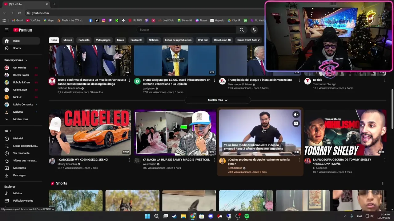Click the YouTube Premium logo

click(23, 30)
